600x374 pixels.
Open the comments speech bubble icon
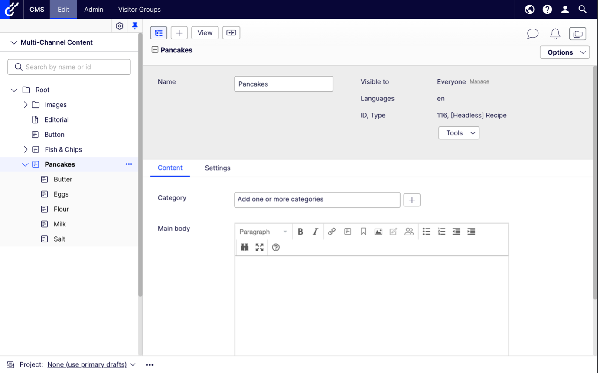click(x=532, y=34)
